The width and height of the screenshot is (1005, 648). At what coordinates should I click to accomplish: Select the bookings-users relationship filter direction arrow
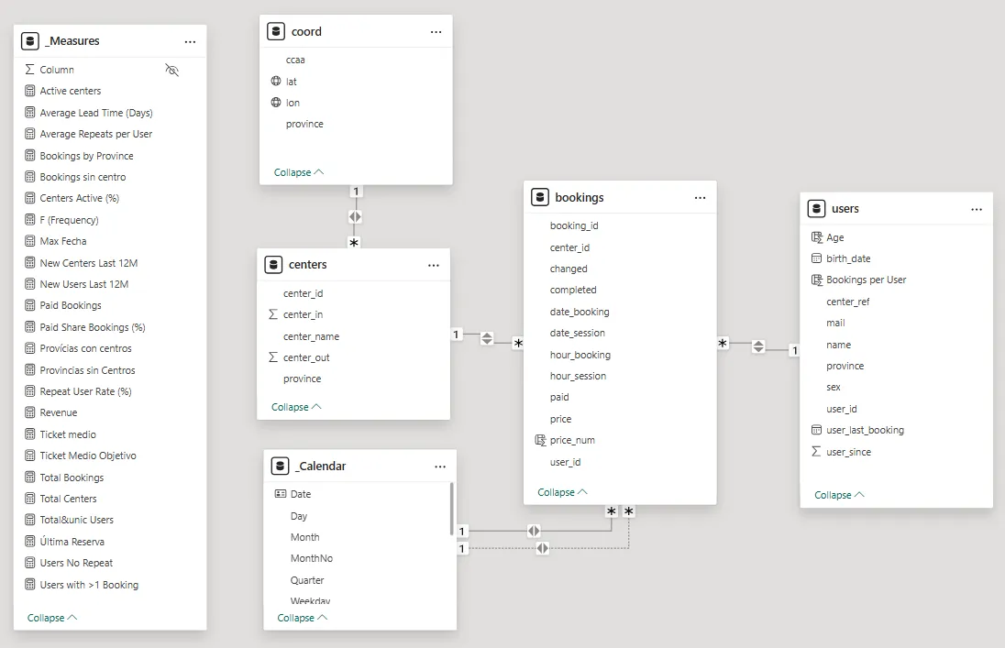tap(758, 346)
